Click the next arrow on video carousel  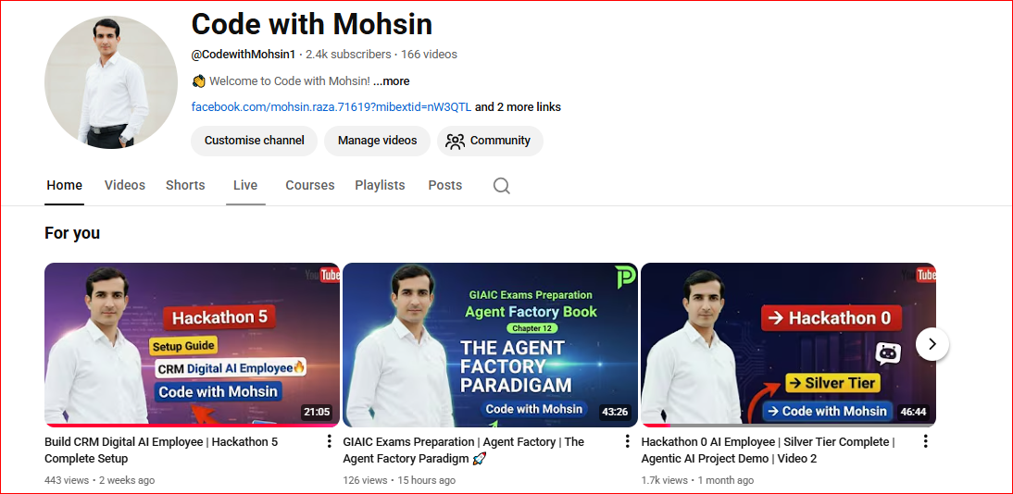click(932, 344)
